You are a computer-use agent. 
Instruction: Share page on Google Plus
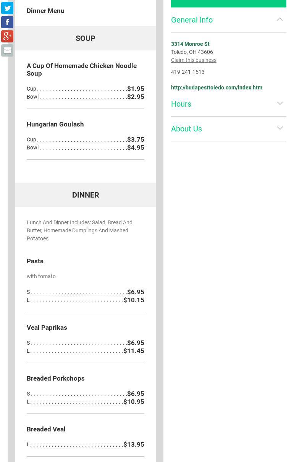[x=7, y=36]
